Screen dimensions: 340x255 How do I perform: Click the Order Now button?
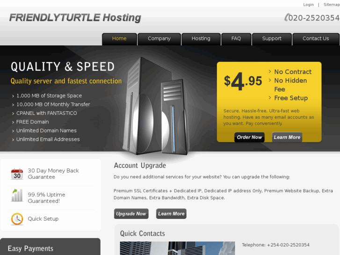pyautogui.click(x=249, y=137)
